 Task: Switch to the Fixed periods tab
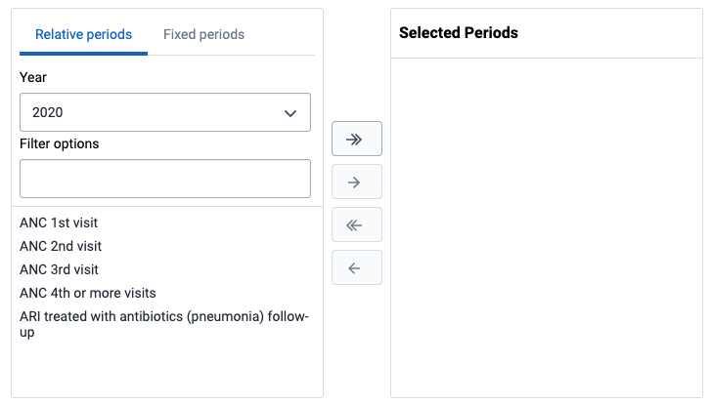click(x=203, y=34)
